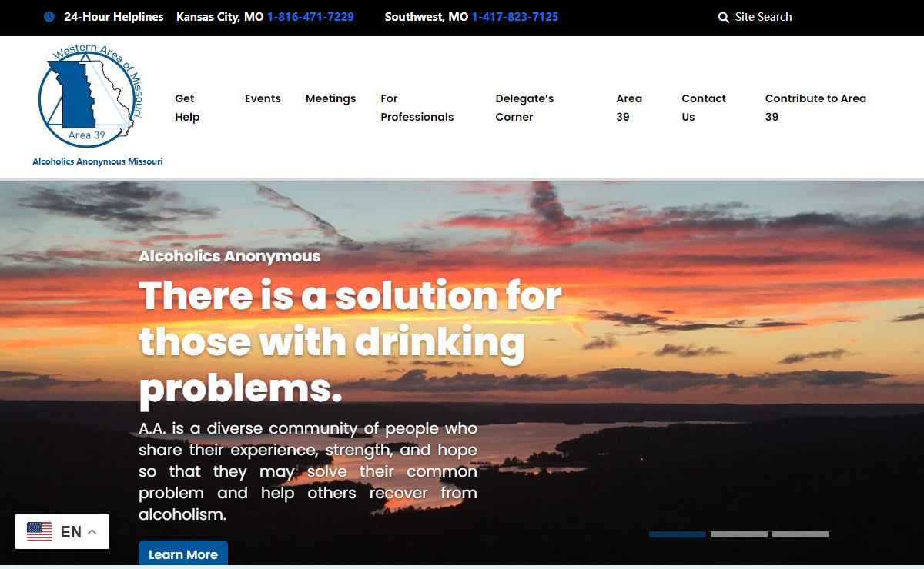Click the Kansas City, MO label

(x=220, y=17)
